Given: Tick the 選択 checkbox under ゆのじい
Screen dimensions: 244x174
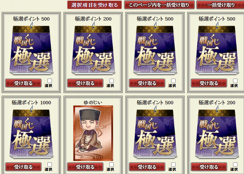Looking at the screenshot, I should tap(111, 164).
